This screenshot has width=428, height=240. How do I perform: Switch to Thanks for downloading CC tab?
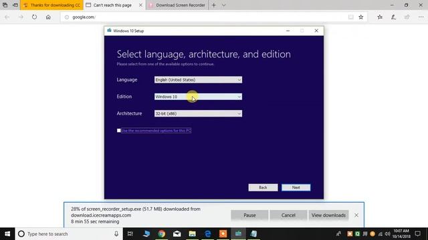click(x=52, y=5)
